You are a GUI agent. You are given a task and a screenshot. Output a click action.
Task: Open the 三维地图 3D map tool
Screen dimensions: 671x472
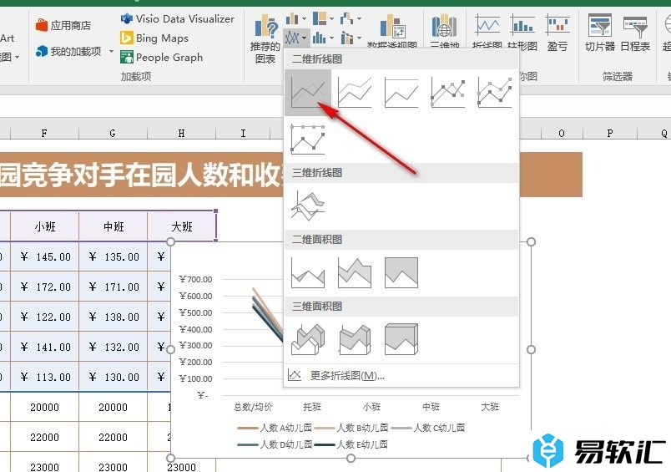[x=445, y=32]
